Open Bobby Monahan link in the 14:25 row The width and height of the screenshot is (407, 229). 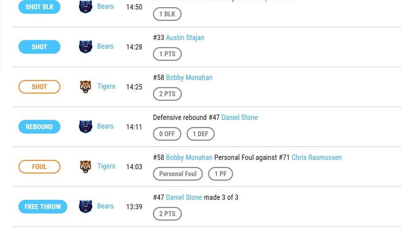189,77
